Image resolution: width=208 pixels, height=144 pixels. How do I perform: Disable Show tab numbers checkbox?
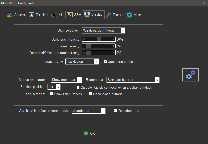tap(51, 94)
